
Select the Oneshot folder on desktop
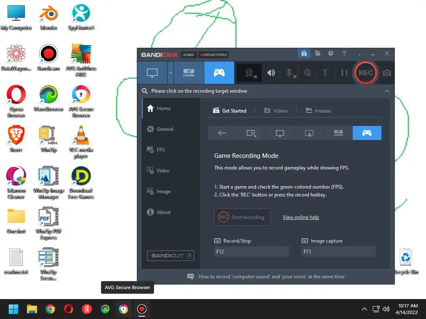(16, 221)
